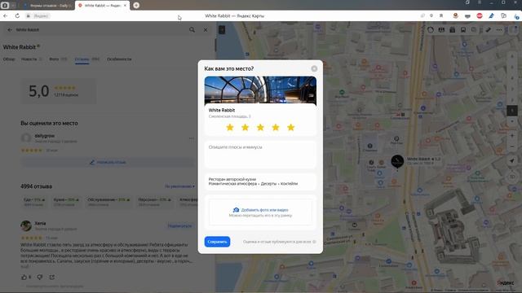This screenshot has width=522, height=293.
Task: Subscribe to reviewer Xenia
Action: tap(179, 226)
